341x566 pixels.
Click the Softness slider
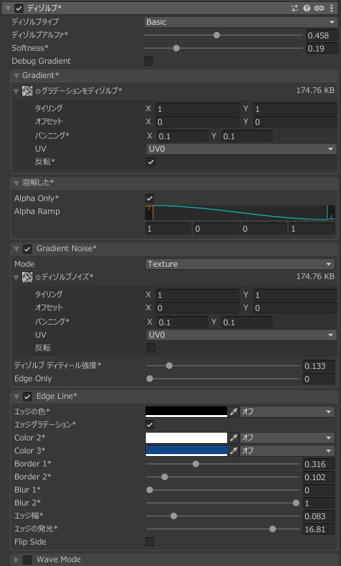coord(223,48)
